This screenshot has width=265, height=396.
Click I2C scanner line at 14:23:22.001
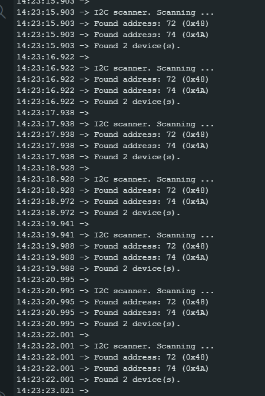[x=115, y=346]
